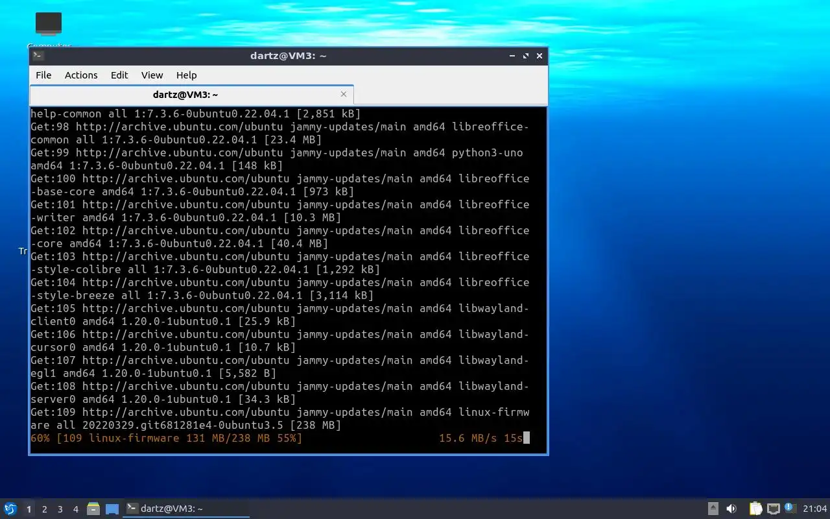Click the network connection tray icon
Screen dimensions: 830x519
click(x=773, y=509)
